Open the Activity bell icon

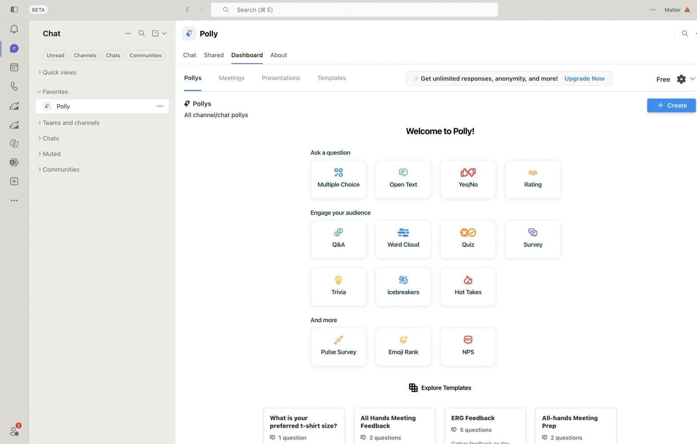click(14, 30)
